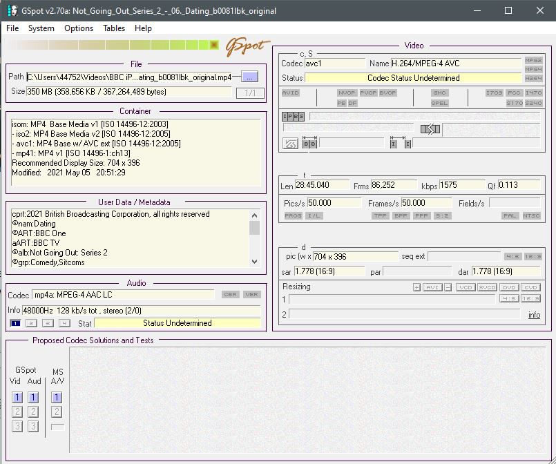Click the plus button beside AVI resizing
This screenshot has width=556, height=464.
coord(416,287)
